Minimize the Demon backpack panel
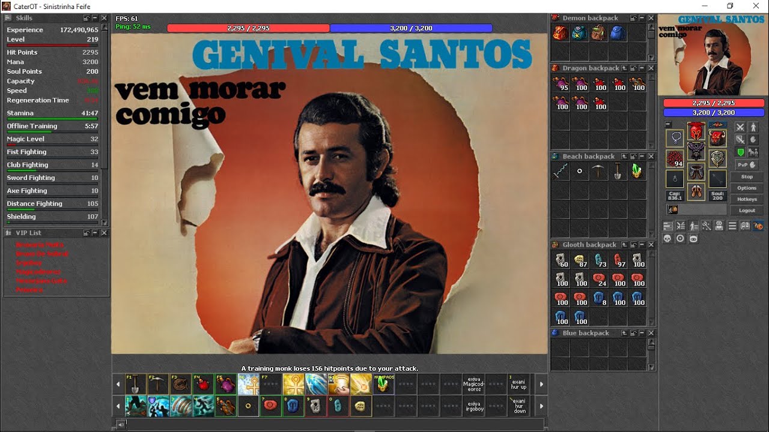 642,19
